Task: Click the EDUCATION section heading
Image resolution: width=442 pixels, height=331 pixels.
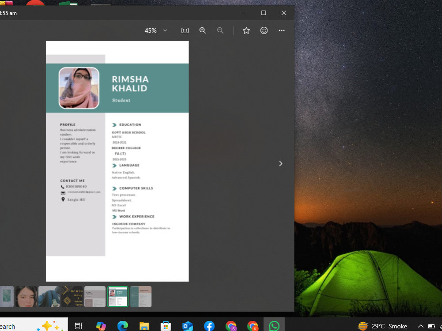Action: [x=130, y=125]
